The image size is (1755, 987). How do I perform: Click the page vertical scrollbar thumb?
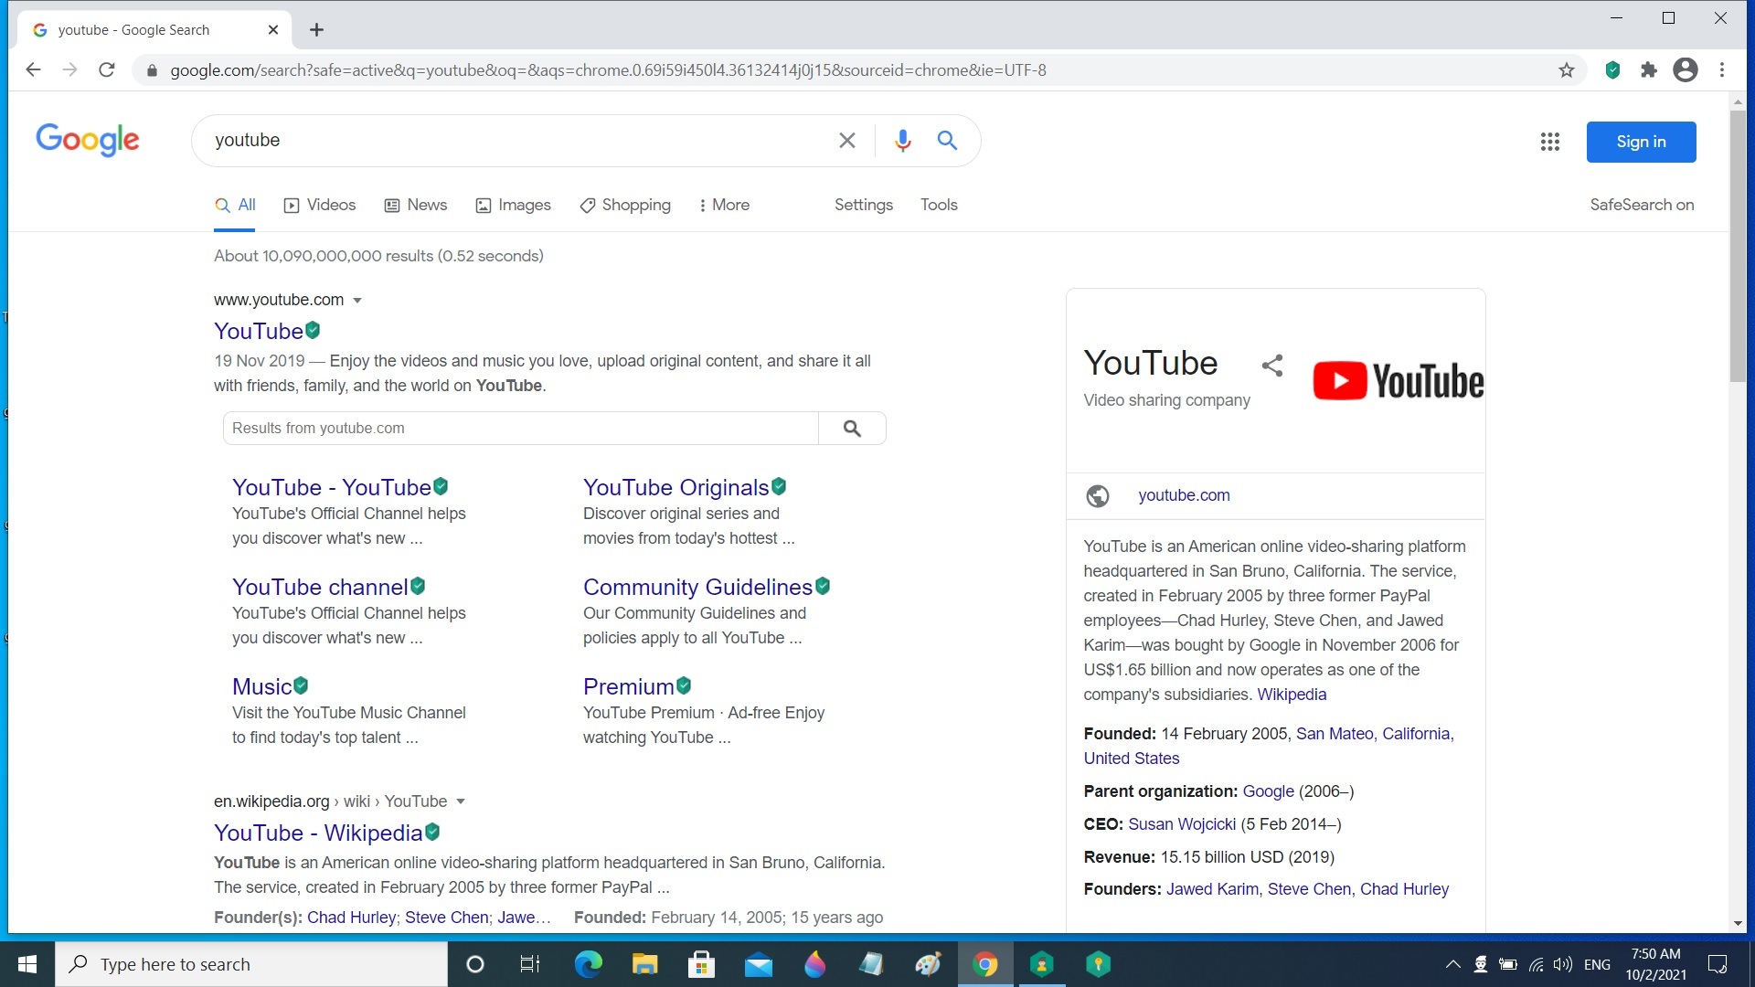tap(1738, 247)
